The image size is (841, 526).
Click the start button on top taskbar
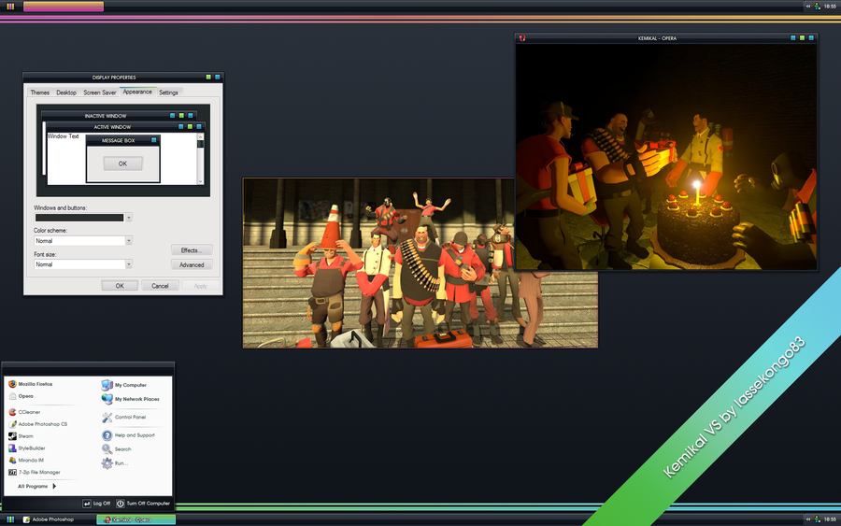click(x=10, y=7)
